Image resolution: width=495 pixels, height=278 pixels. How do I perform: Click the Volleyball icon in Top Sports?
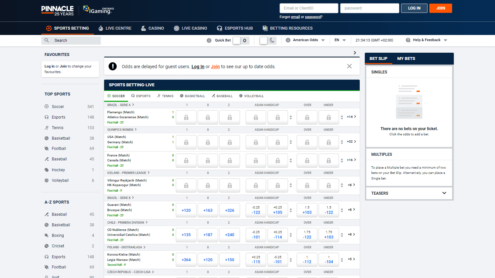[47, 181]
